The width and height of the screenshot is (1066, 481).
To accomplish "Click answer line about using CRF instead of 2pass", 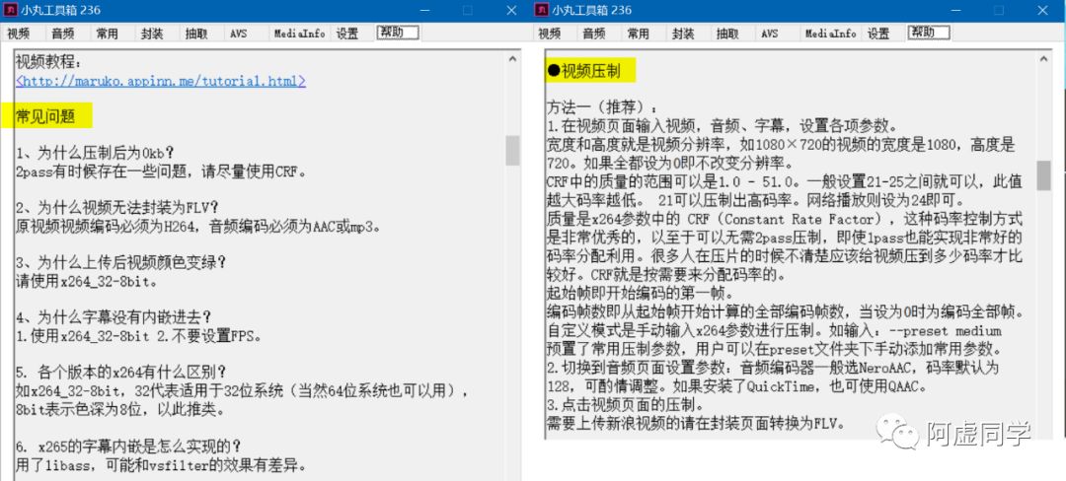I will [161, 171].
